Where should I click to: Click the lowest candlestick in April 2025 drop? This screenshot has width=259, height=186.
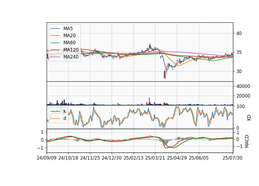click(165, 74)
